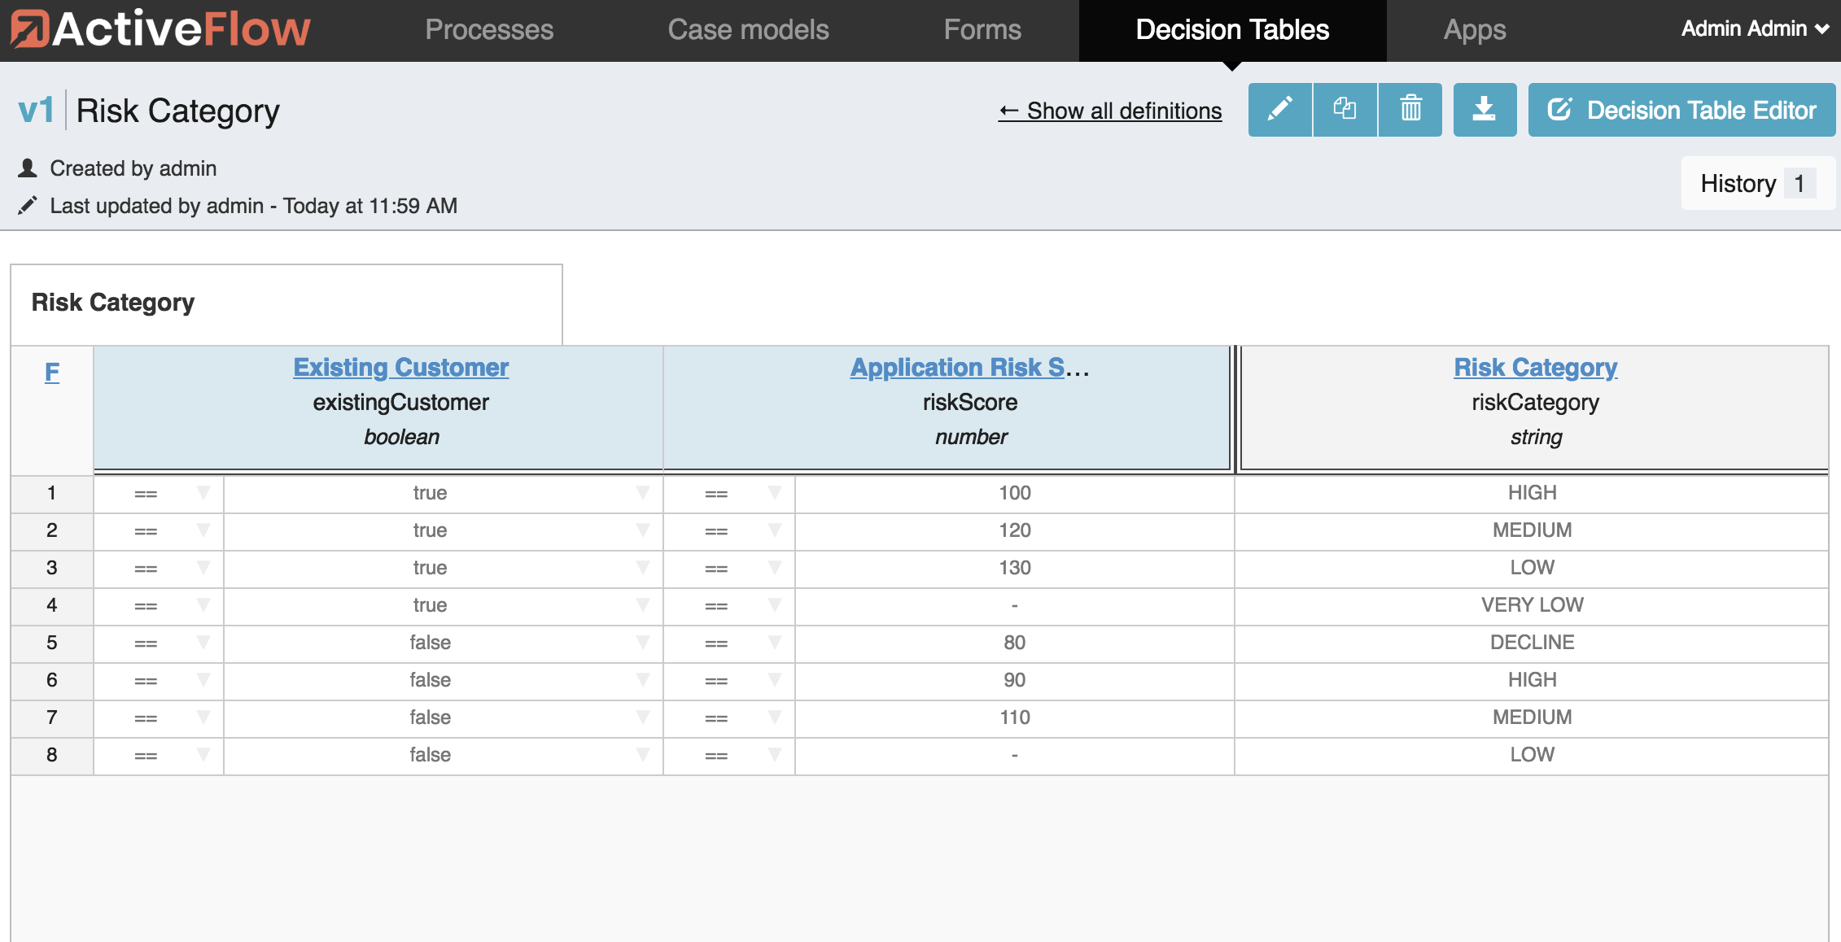Open the Apps tab
This screenshot has width=1841, height=942.
pyautogui.click(x=1474, y=30)
